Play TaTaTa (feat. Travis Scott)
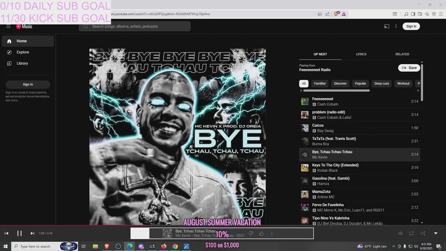This screenshot has width=446, height=251. pyautogui.click(x=360, y=141)
